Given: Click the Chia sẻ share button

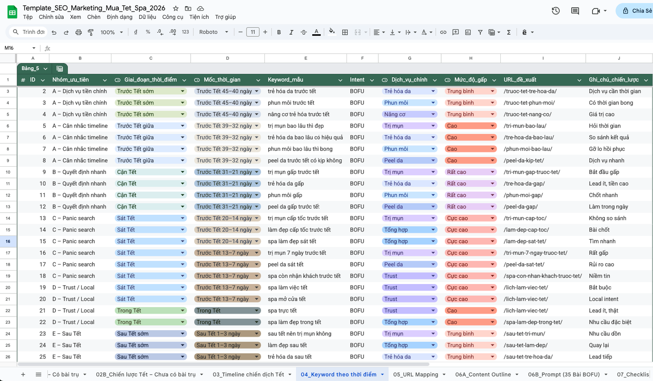Looking at the screenshot, I should click(636, 11).
